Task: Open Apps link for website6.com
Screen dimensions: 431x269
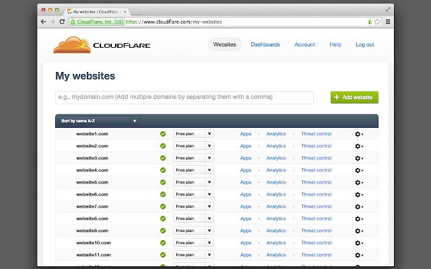Action: tap(246, 194)
